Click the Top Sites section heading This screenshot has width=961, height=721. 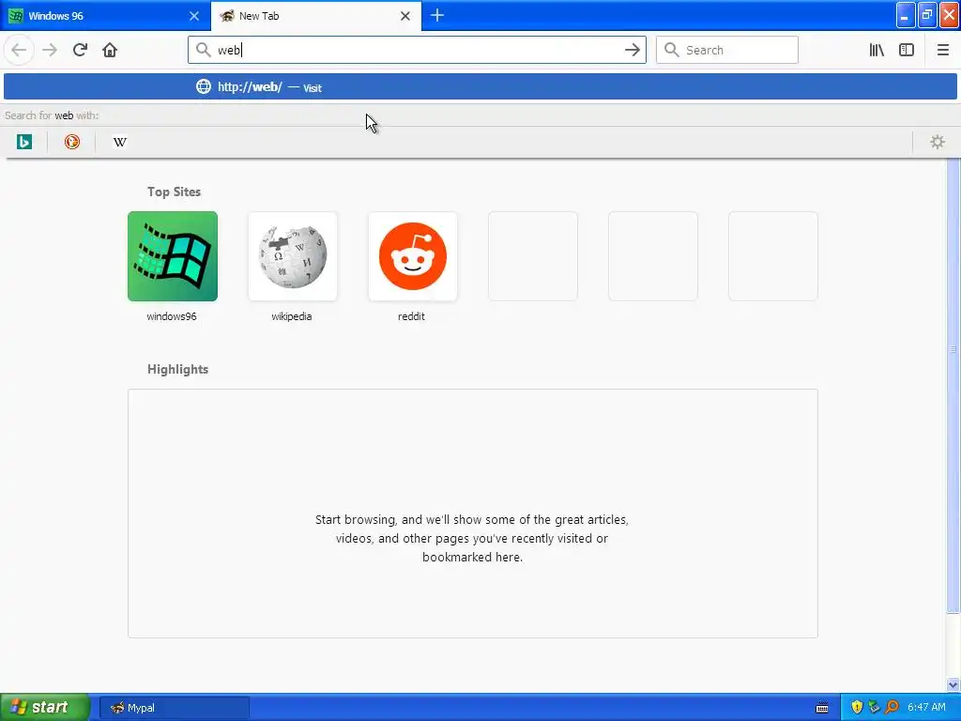click(174, 192)
